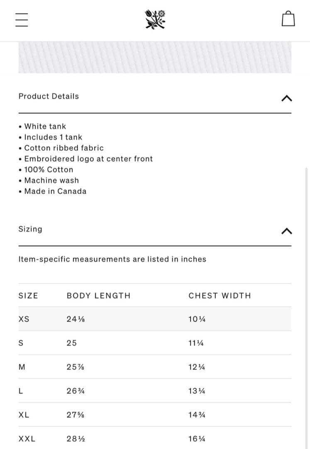This screenshot has width=310, height=449.
Task: Click the 'Made in Canada' detail line
Action: [x=55, y=191]
